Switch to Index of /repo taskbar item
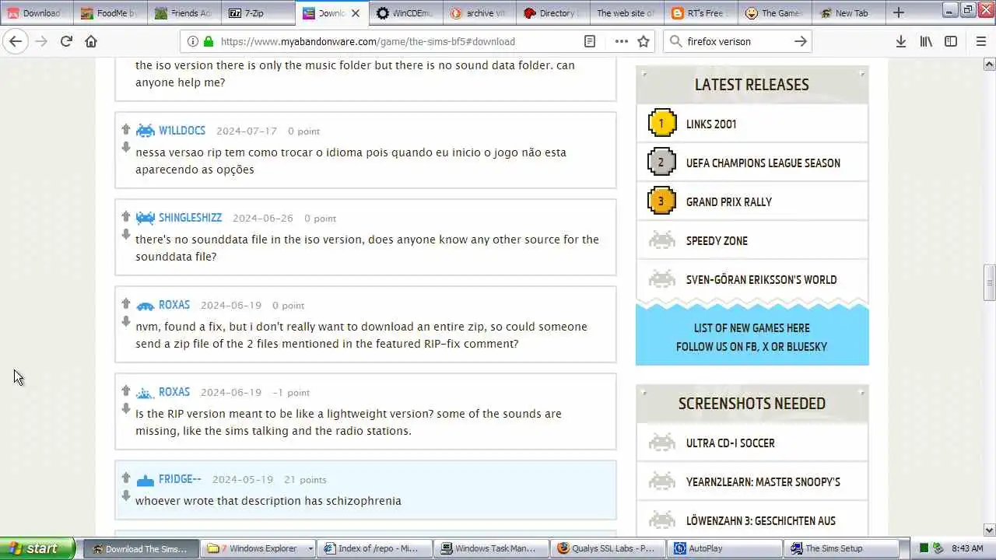The height and width of the screenshot is (560, 996). (x=376, y=548)
